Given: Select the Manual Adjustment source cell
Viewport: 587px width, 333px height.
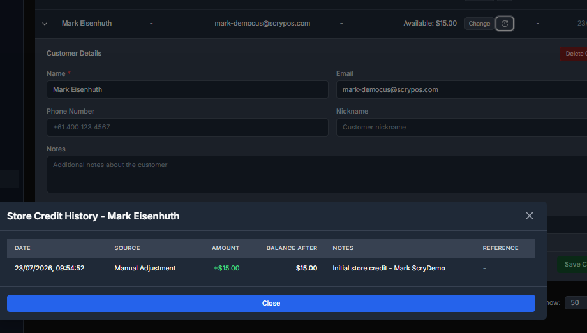Looking at the screenshot, I should 145,269.
